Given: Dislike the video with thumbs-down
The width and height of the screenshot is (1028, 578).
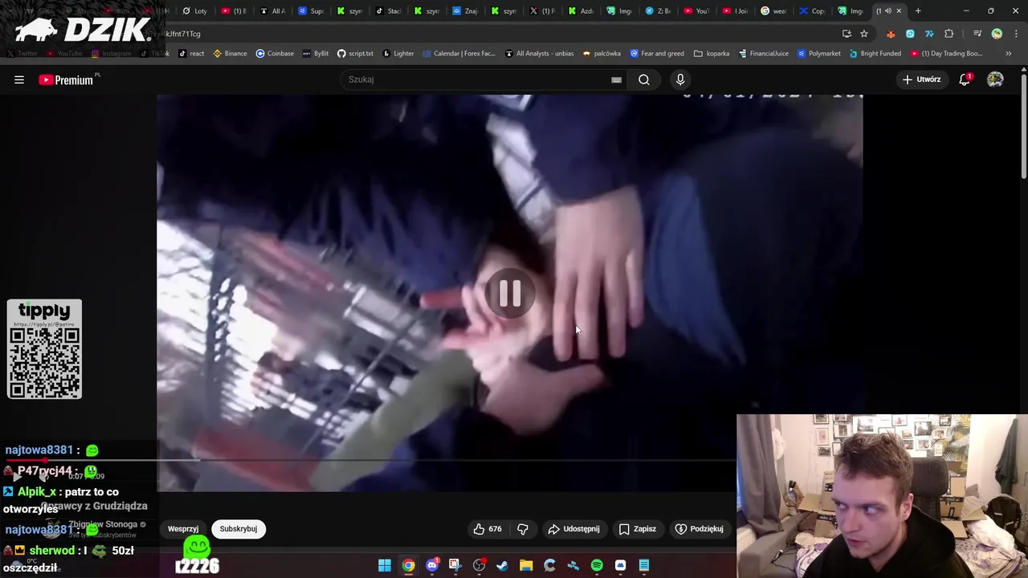Looking at the screenshot, I should coord(523,529).
